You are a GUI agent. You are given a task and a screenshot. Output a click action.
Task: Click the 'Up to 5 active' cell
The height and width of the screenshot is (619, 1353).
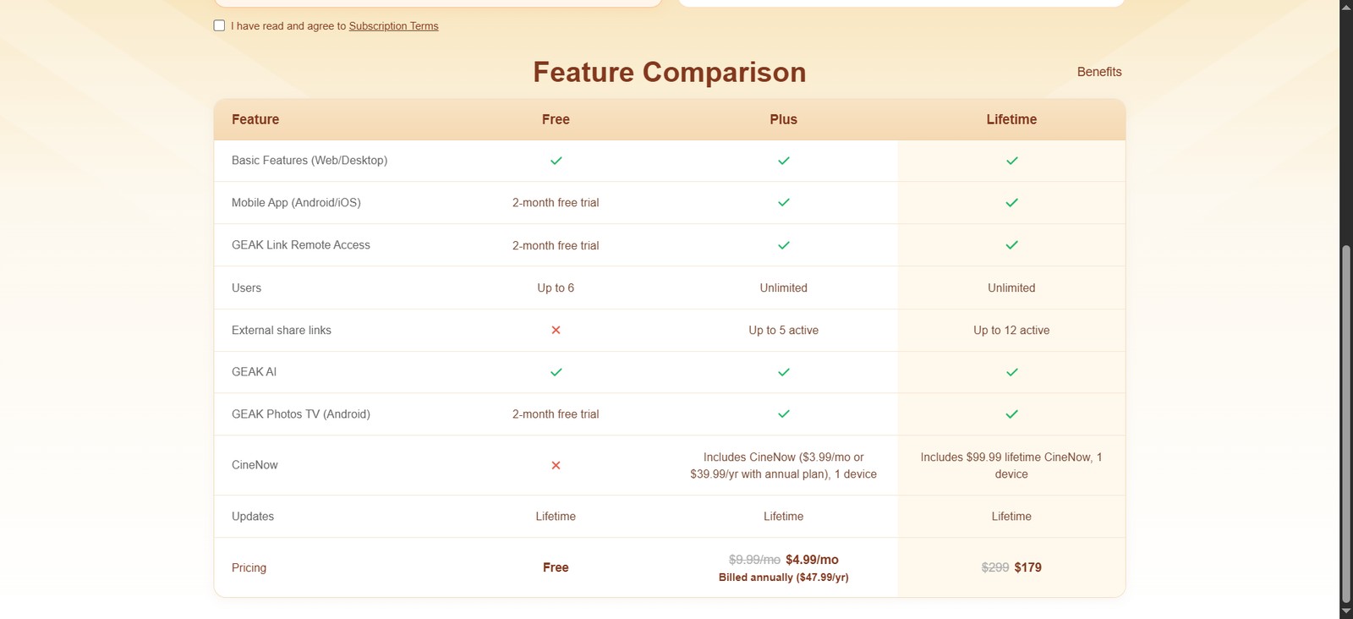coord(784,330)
